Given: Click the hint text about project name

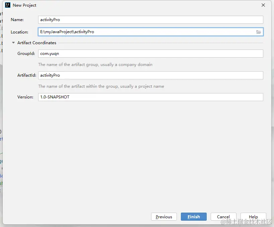Looking at the screenshot, I should [101, 86].
